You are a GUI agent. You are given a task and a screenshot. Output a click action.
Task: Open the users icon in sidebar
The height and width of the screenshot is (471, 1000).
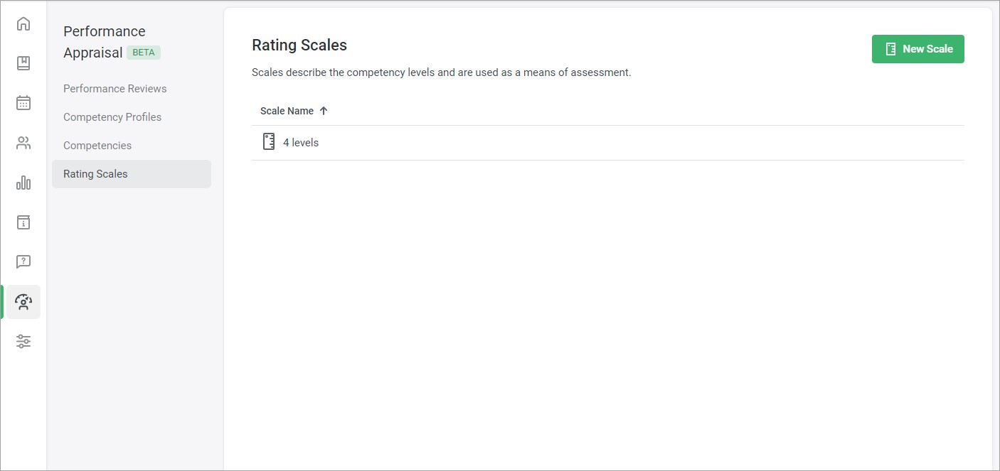click(x=23, y=143)
